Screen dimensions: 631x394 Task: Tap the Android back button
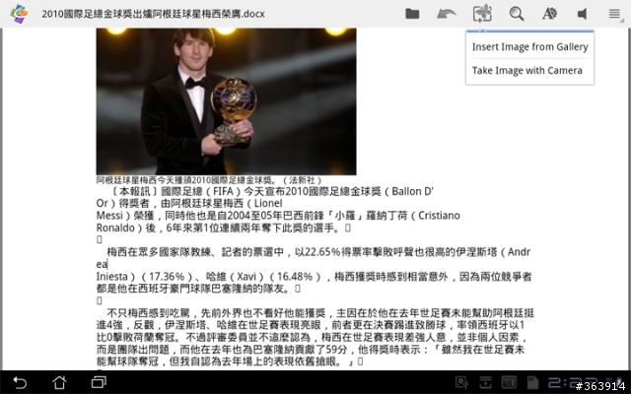(20, 382)
